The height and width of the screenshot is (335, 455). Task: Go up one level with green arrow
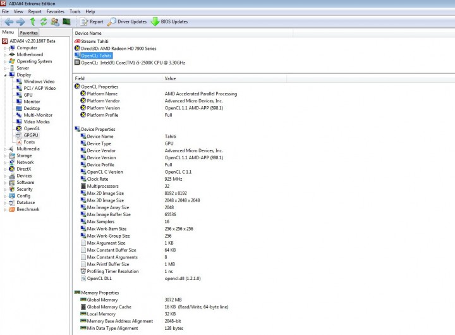32,21
